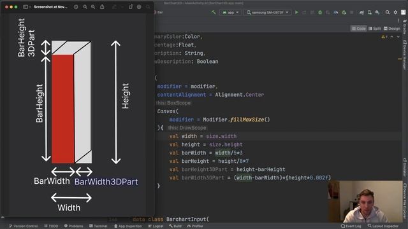408x229 pixels.
Task: Open the Logcat tool window
Action: [156, 226]
